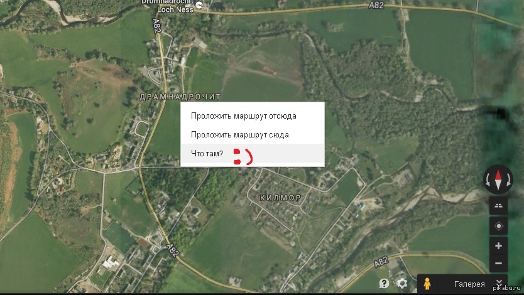Screen dimensions: 524x295
Task: Click the КИЛМОР place label
Action: 280,198
